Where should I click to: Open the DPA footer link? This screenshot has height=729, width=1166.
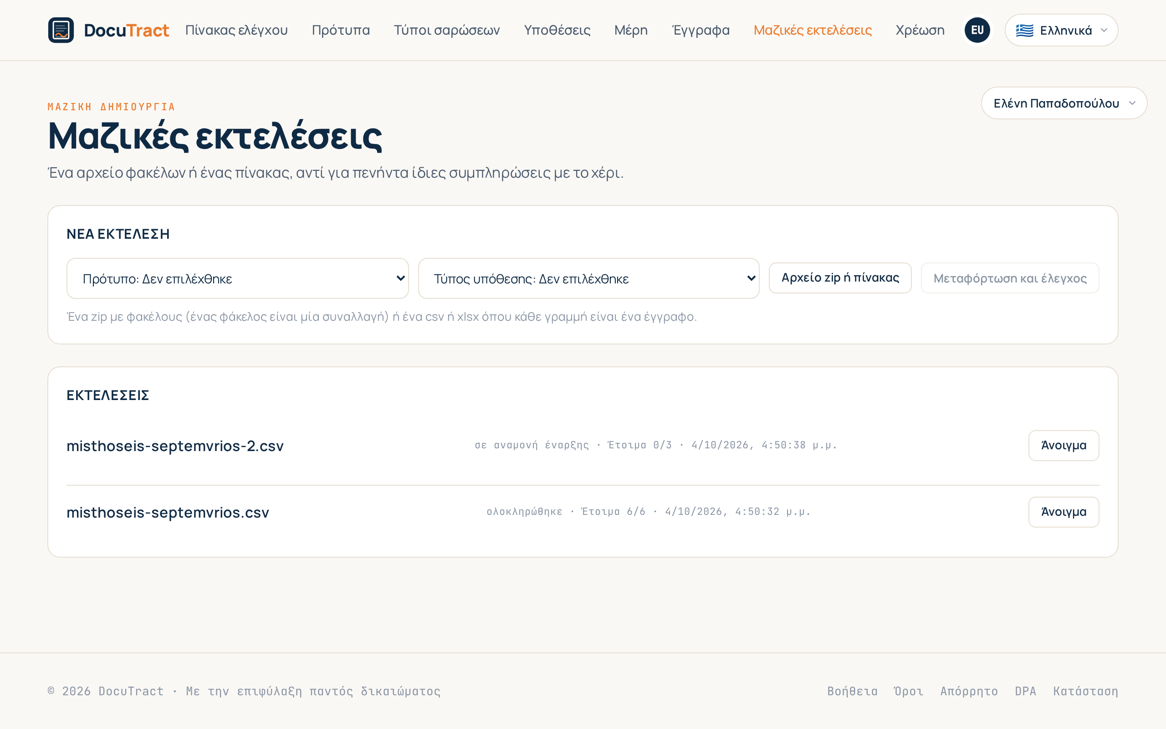point(1025,691)
